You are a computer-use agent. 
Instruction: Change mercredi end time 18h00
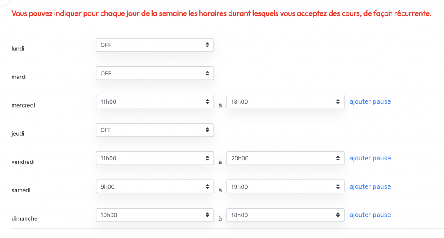click(285, 102)
